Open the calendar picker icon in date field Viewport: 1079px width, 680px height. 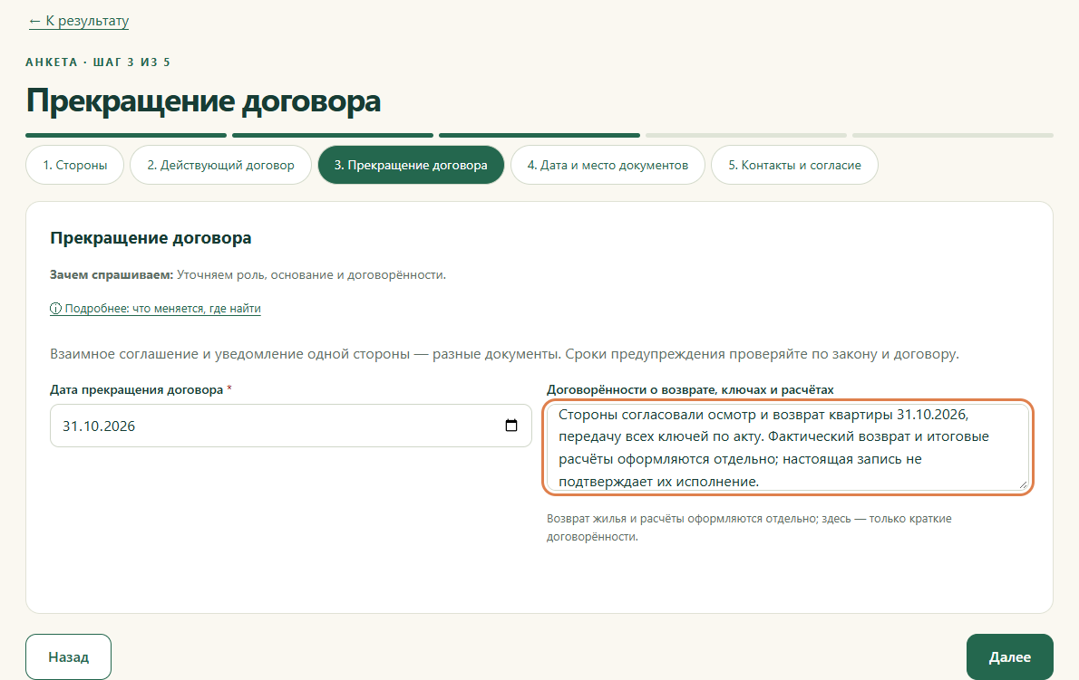click(511, 426)
